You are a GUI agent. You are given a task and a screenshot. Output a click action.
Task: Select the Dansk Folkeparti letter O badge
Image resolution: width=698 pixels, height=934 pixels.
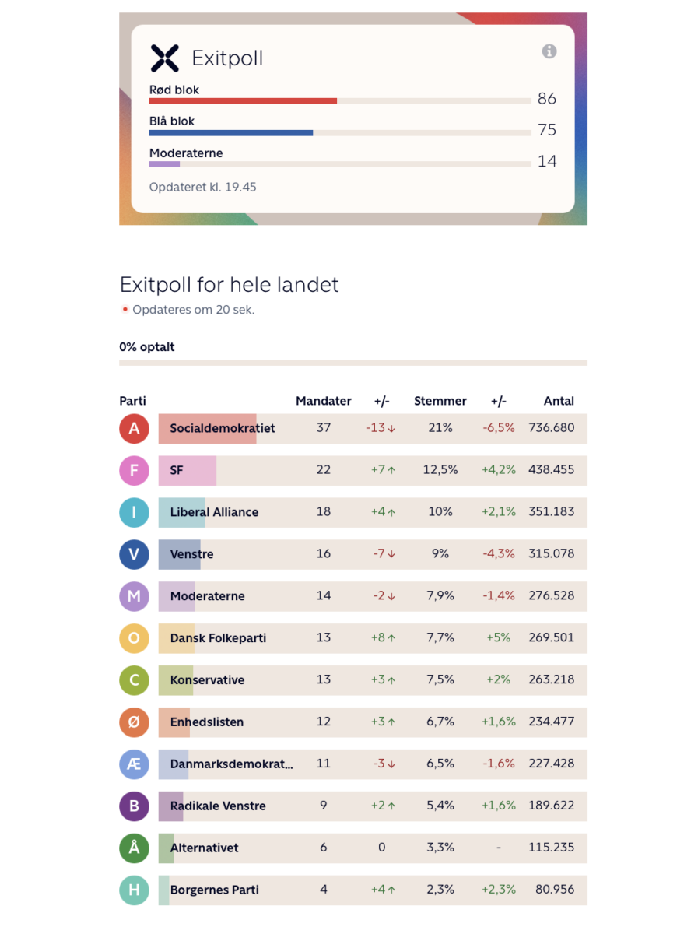coord(134,638)
